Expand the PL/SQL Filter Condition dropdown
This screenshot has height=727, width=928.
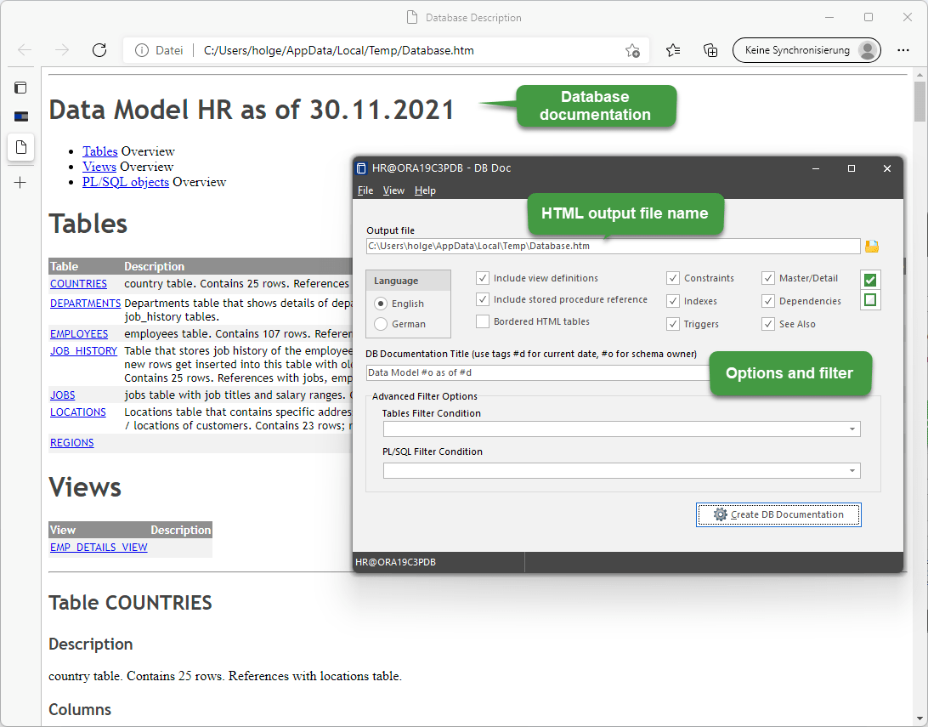coord(852,471)
